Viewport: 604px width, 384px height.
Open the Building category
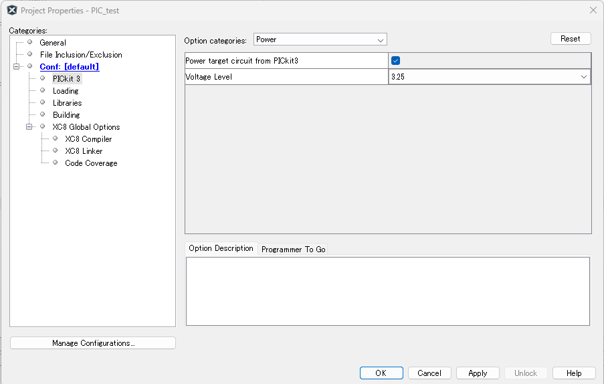pos(66,115)
